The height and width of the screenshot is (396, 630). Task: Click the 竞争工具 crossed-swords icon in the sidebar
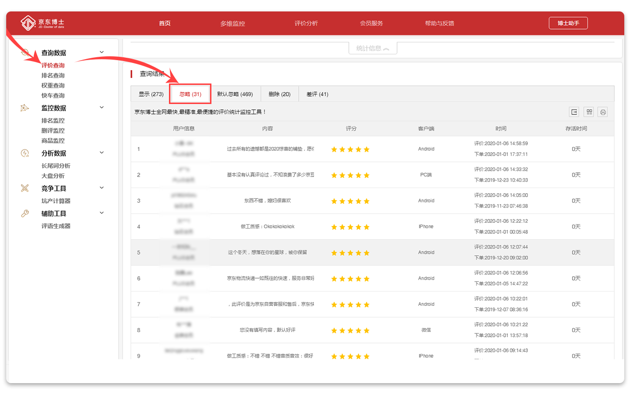(x=25, y=188)
